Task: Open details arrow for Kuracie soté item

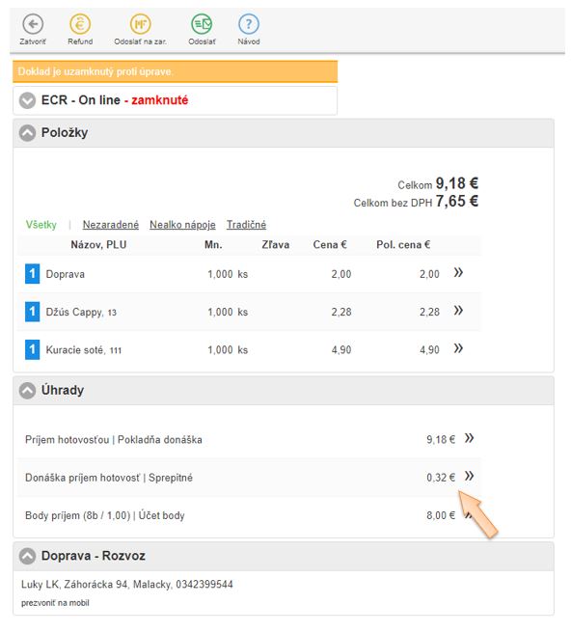Action: coord(458,348)
